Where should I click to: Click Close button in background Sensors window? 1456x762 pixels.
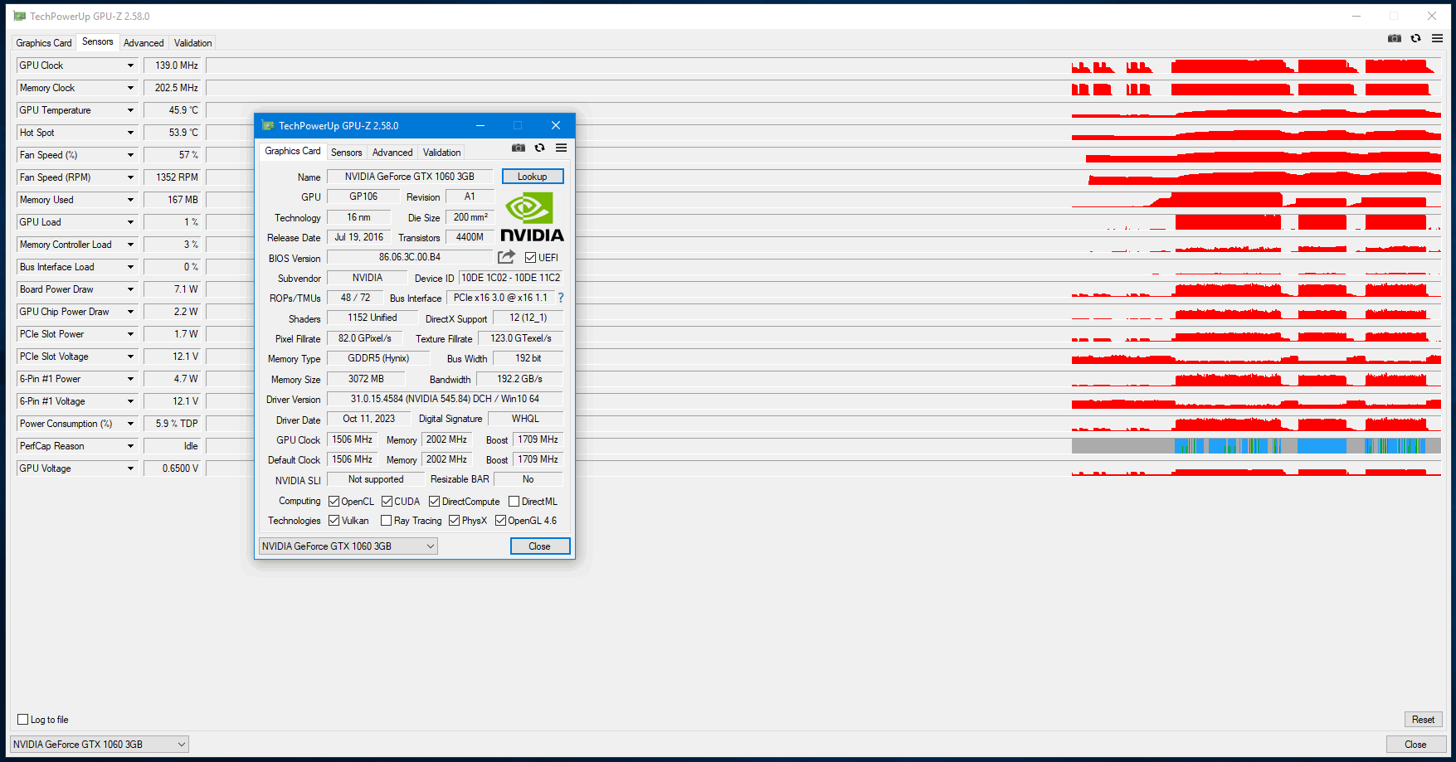point(1416,745)
